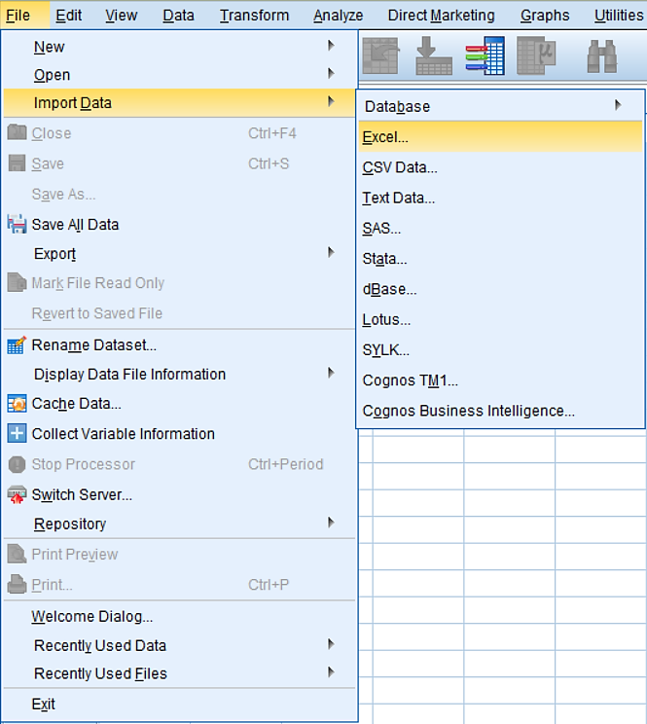Select Text Data... import option
The height and width of the screenshot is (724, 647).
[x=500, y=199]
